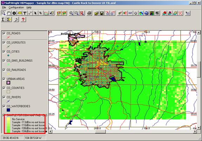
Task: Click the pencil edit tool
Action: [41, 13]
